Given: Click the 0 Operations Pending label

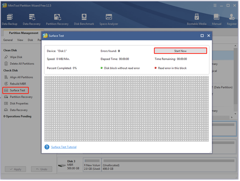Looking at the screenshot, I should pos(17,116).
